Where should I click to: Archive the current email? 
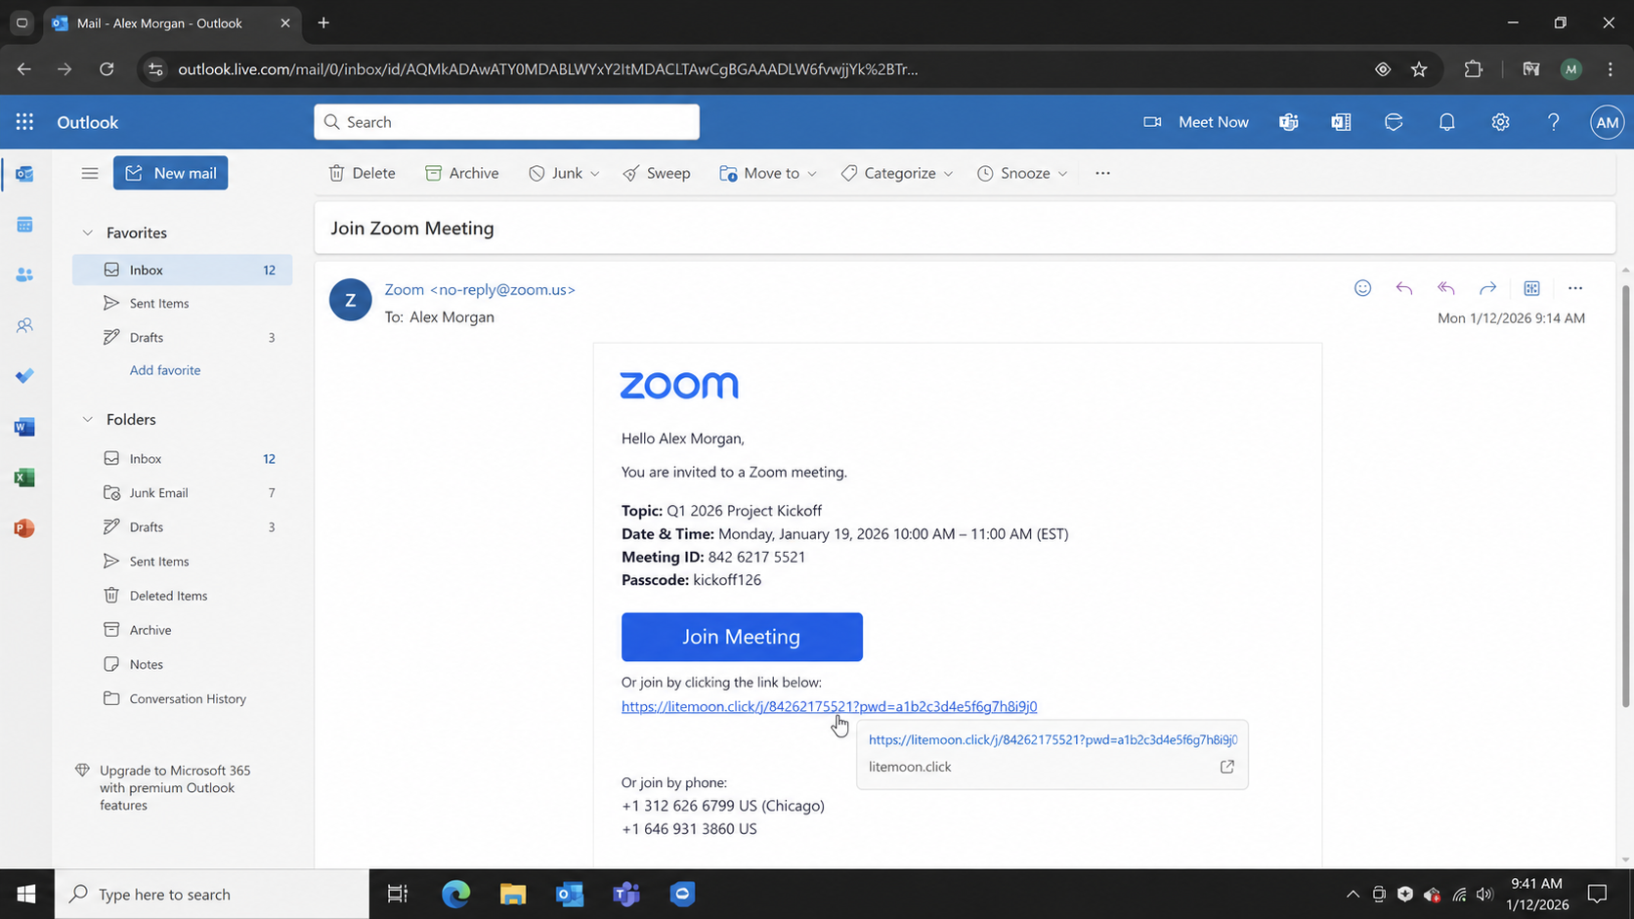point(462,173)
